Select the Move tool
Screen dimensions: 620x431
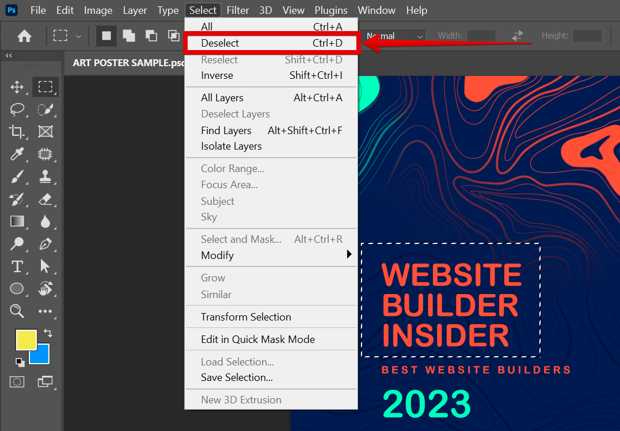17,87
